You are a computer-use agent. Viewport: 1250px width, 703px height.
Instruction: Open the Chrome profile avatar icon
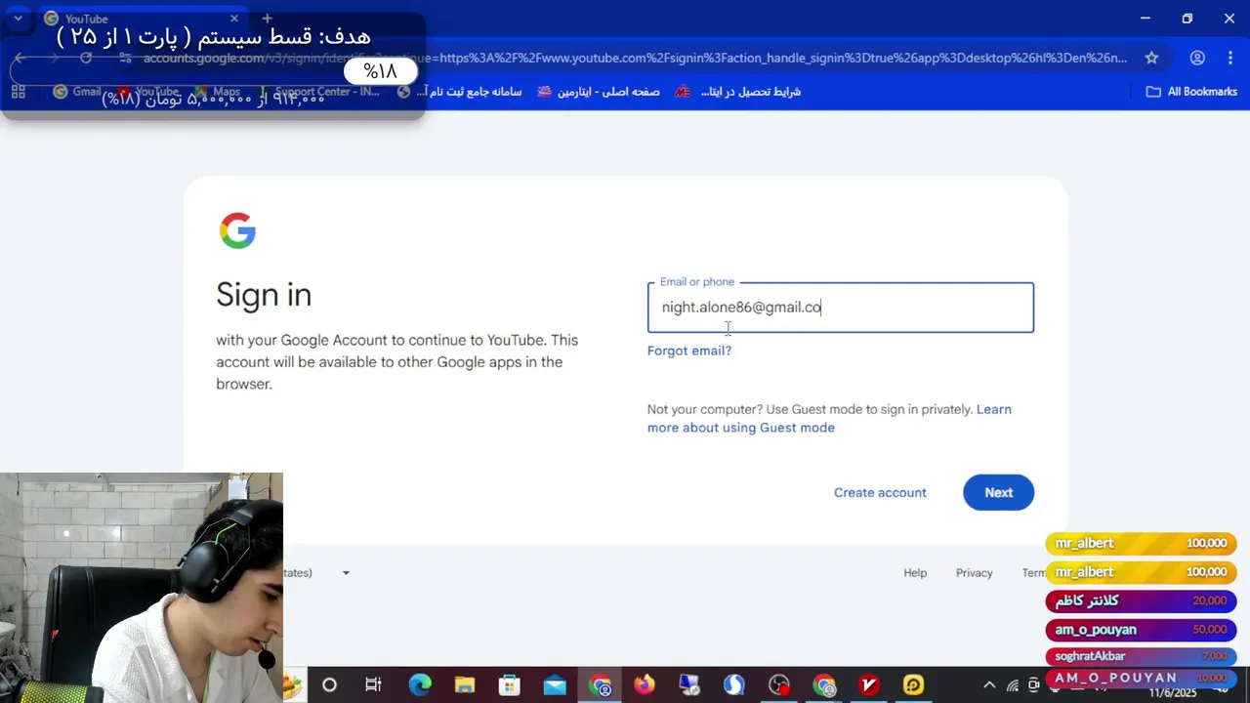(x=1197, y=58)
